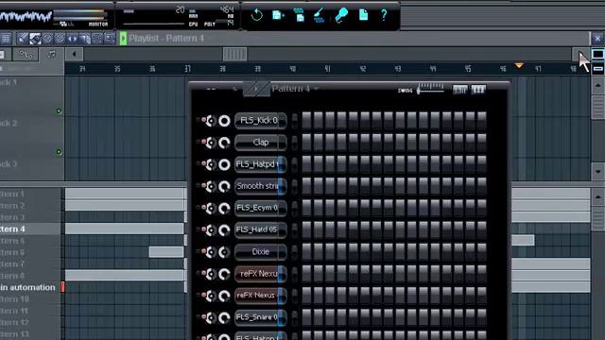Open the Smooth strings channel settings
The height and width of the screenshot is (340, 605).
(x=261, y=186)
